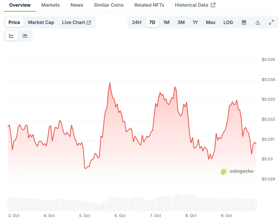Open the News tab
The height and width of the screenshot is (220, 279).
(77, 5)
